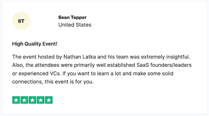
Task: Click the fifth green star
Action: point(49,100)
